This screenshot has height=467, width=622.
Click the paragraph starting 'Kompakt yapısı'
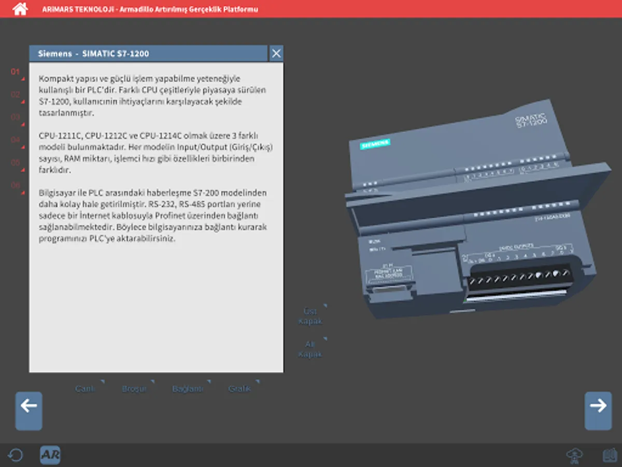152,95
